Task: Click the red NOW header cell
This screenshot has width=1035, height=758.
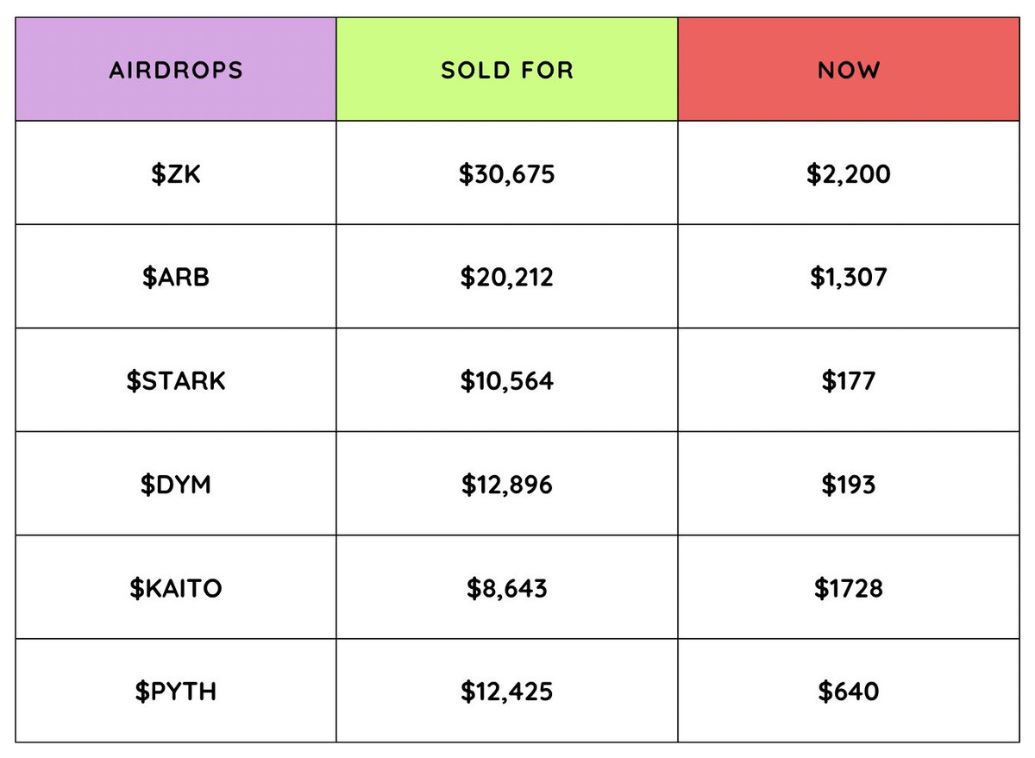Action: point(849,70)
